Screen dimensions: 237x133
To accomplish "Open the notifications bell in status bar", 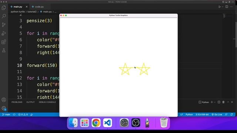I will click(x=231, y=115).
